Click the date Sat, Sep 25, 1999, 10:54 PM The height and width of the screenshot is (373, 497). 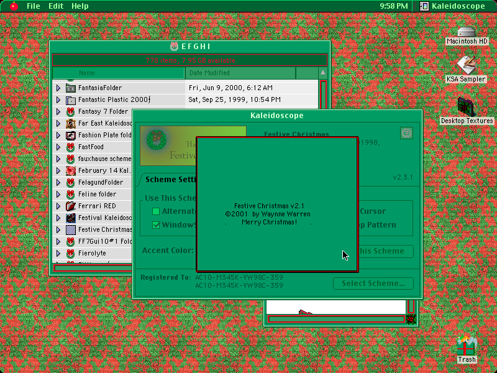tap(234, 99)
